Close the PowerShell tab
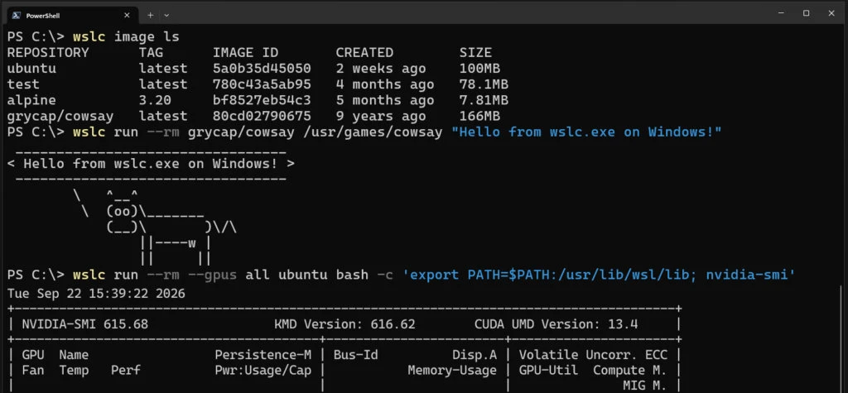 click(x=127, y=15)
